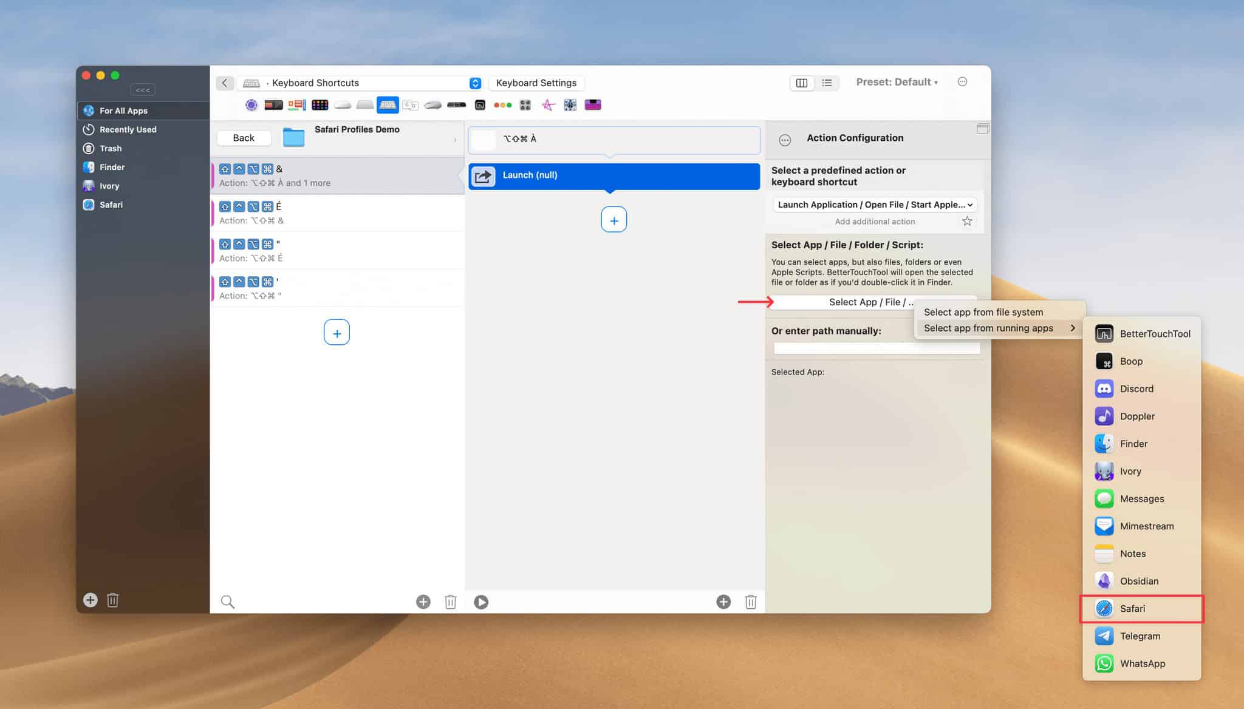
Task: Select Safari in the app sidebar
Action: click(143, 205)
